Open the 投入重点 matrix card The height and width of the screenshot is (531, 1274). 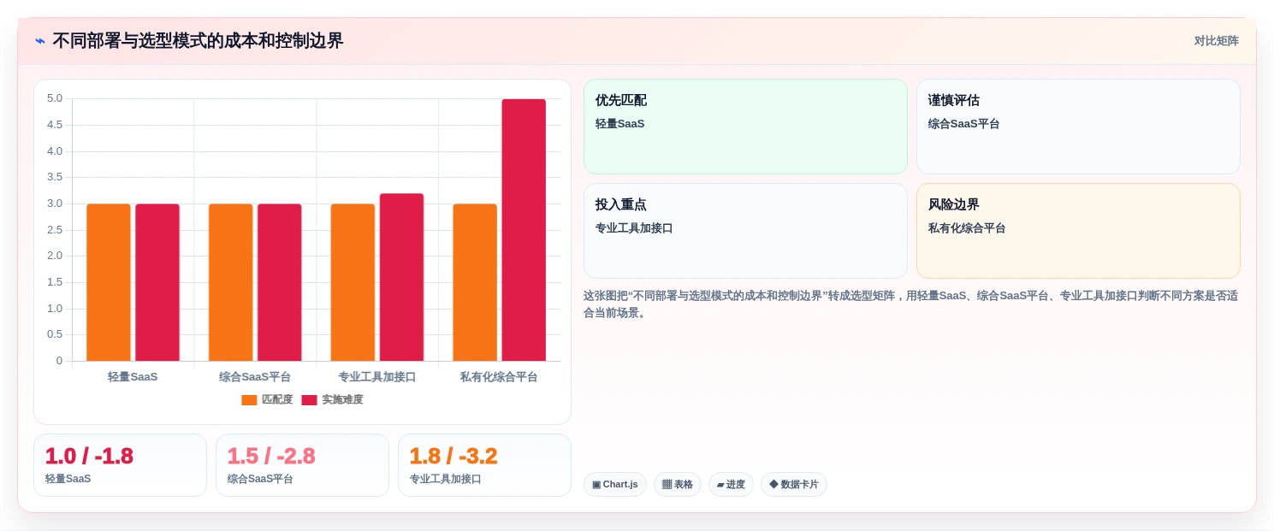pos(745,231)
